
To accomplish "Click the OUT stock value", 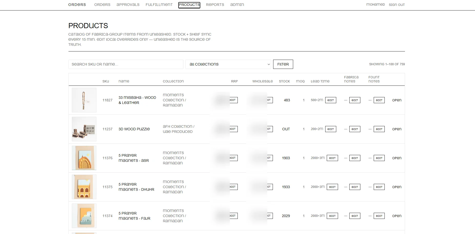I will pos(286,129).
